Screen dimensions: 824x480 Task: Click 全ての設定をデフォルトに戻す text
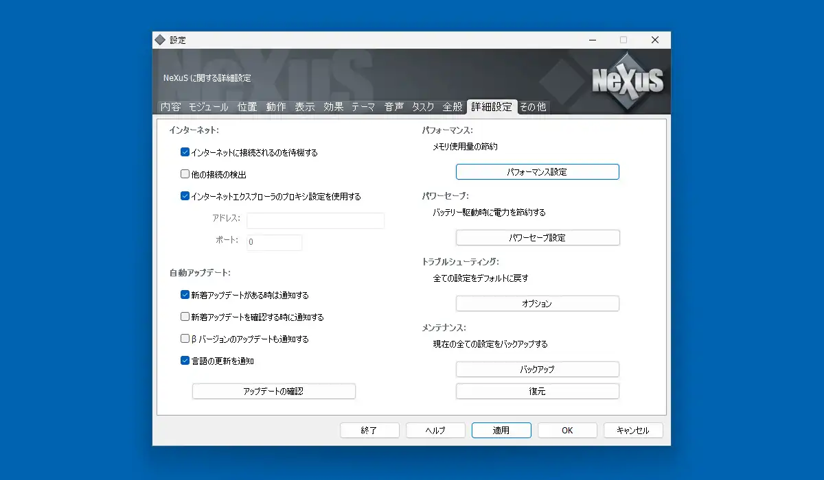(x=481, y=278)
